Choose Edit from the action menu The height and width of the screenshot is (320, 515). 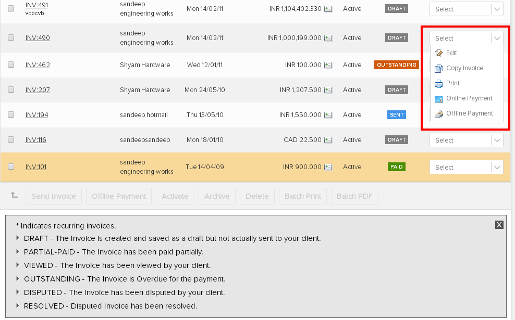click(x=467, y=53)
